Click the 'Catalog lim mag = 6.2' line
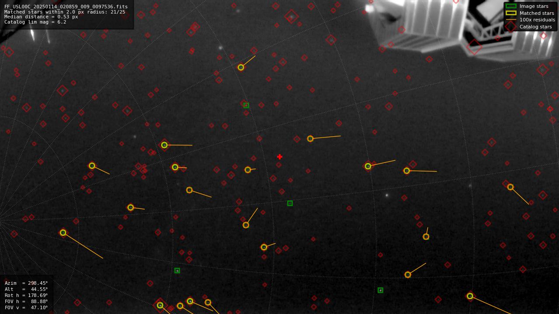The height and width of the screenshot is (314, 559). (35, 22)
